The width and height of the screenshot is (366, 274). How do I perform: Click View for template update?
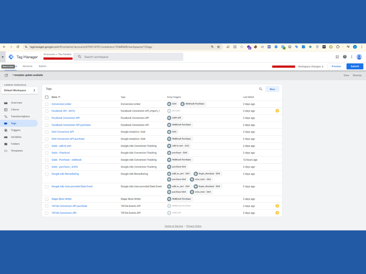point(346,75)
